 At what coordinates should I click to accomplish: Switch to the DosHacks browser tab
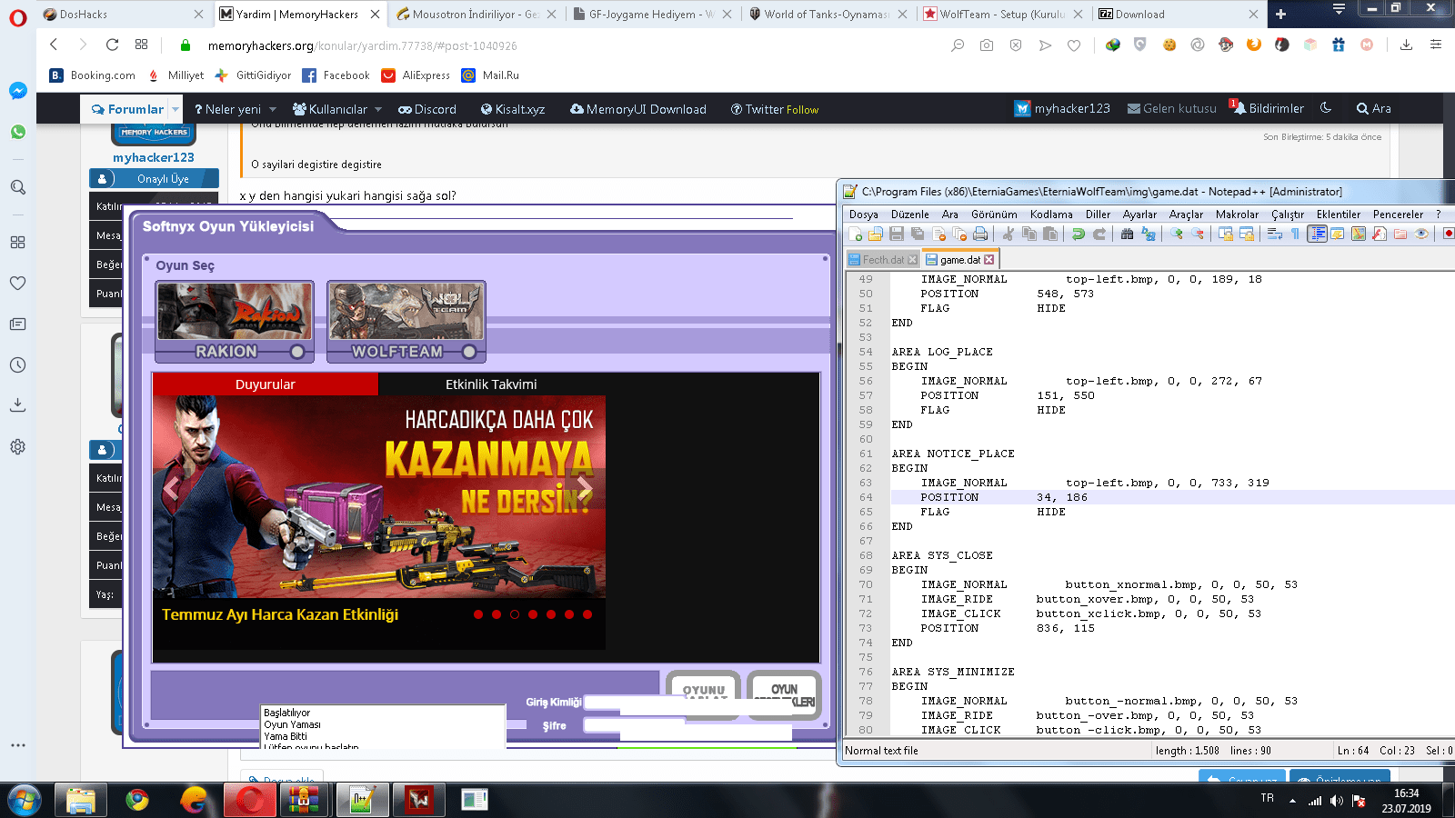coord(124,14)
